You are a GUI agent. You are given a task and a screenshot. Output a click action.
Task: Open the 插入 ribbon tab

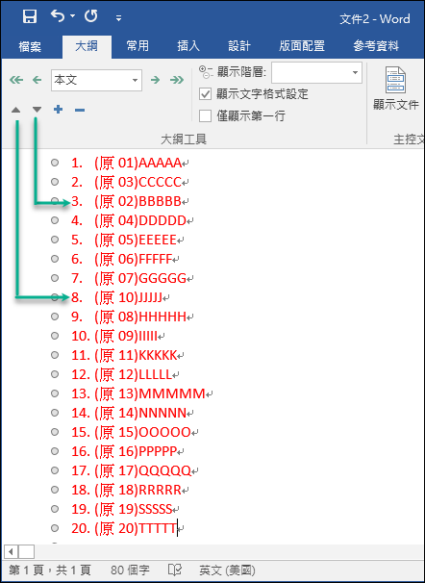(x=188, y=46)
